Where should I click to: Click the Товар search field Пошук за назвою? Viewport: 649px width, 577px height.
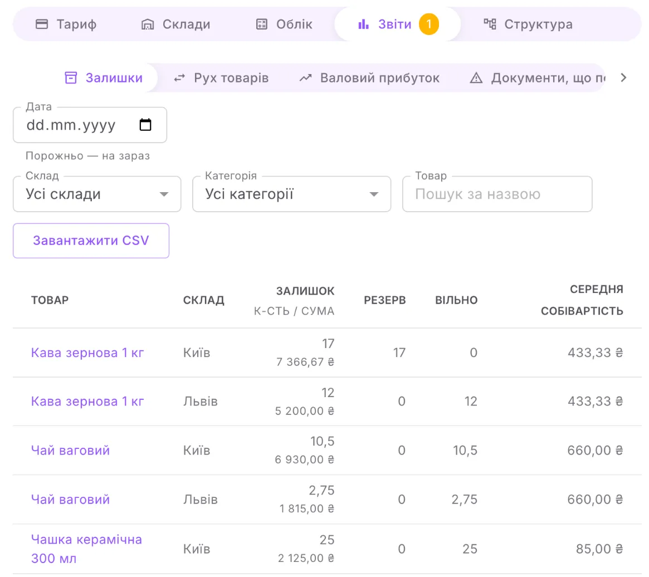click(497, 194)
